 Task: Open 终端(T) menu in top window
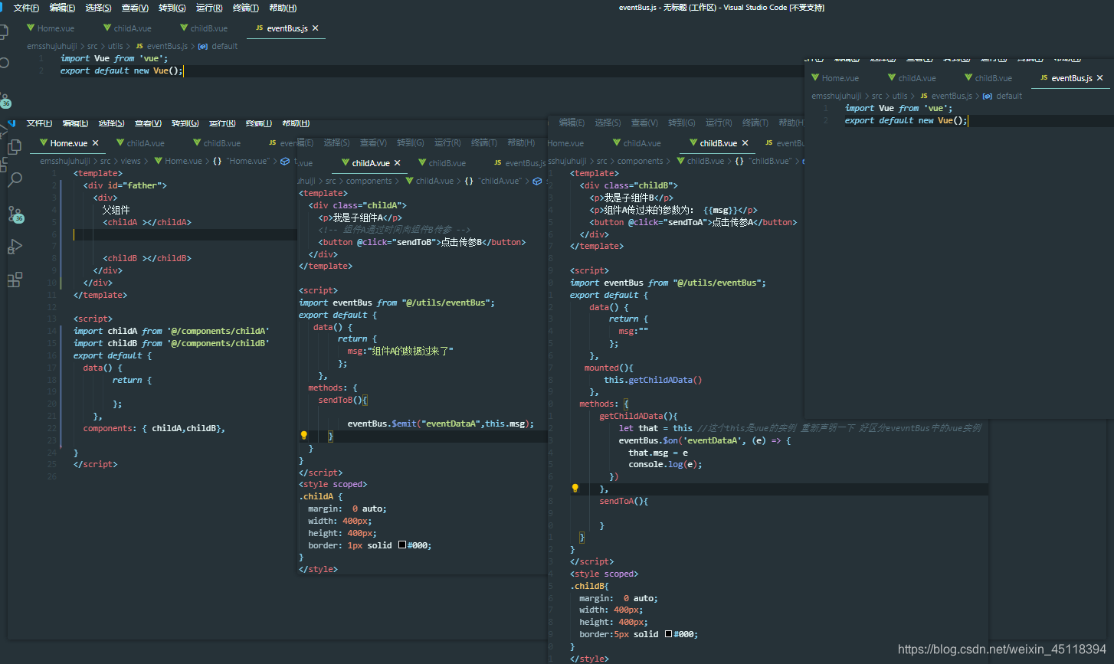tap(245, 8)
